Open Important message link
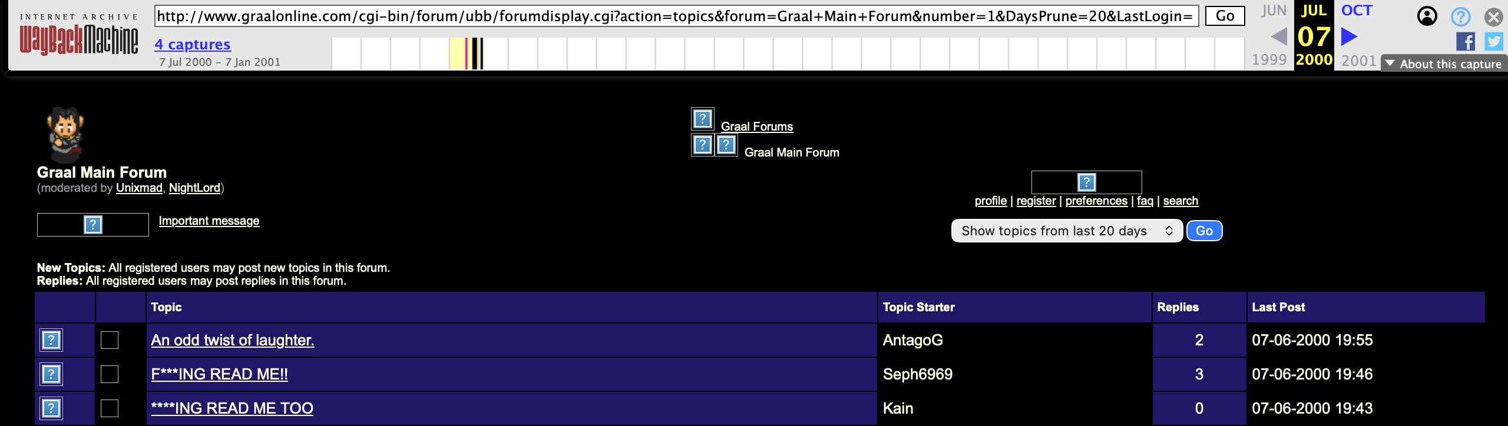Image resolution: width=1508 pixels, height=426 pixels. pos(209,221)
